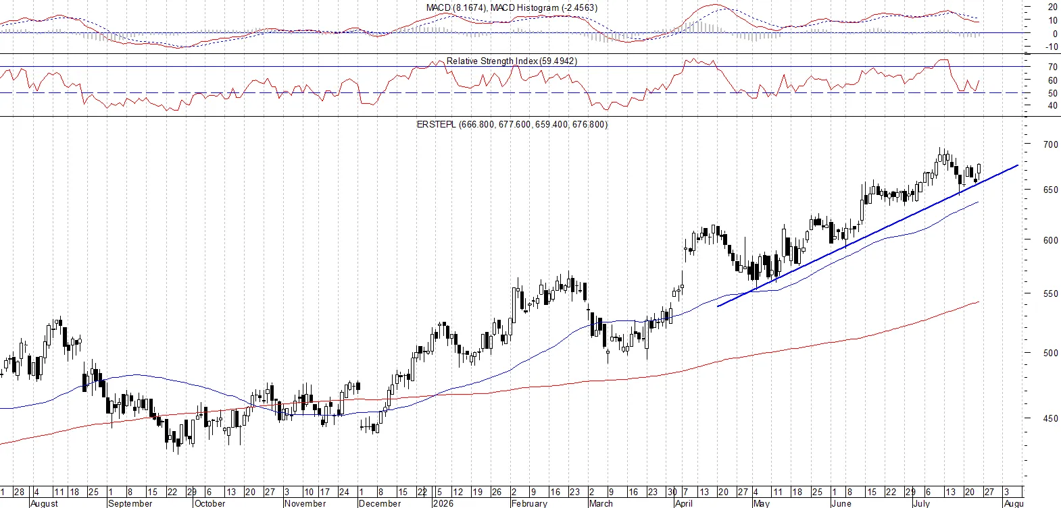Viewport: 1061px width, 508px height.
Task: Click the April month label
Action: click(x=684, y=503)
